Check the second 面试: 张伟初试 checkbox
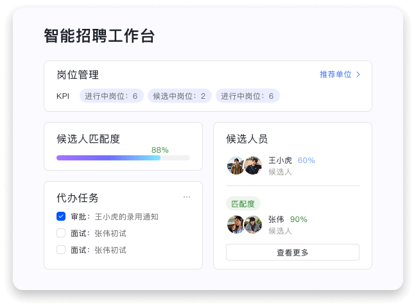The image size is (416, 308). (61, 250)
